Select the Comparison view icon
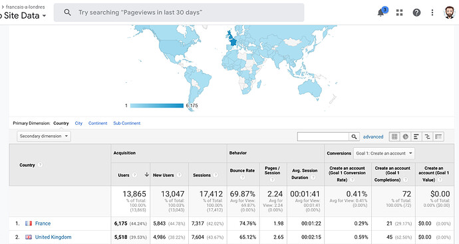The image size is (459, 244). coord(427,137)
